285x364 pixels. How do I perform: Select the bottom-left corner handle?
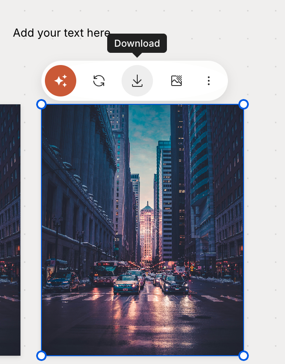tap(41, 356)
